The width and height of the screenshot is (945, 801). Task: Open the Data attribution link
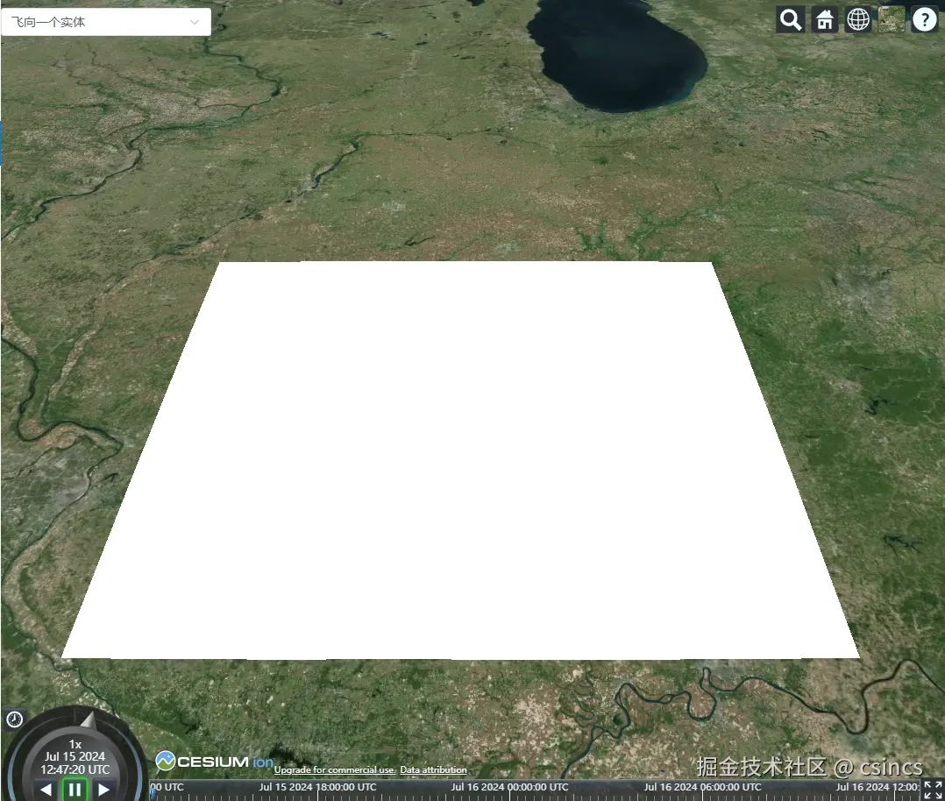tap(433, 769)
